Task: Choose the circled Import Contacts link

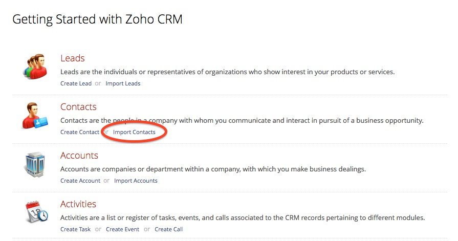Action: pyautogui.click(x=134, y=132)
